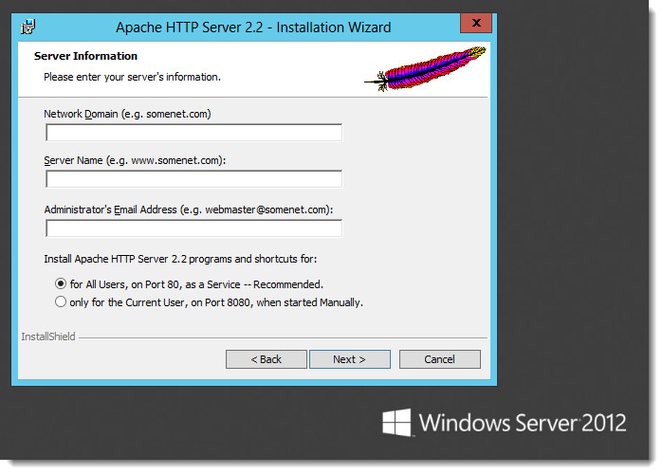
Task: Click the 'Install Apache HTTP Server 2.2 programs' text
Action: (180, 259)
